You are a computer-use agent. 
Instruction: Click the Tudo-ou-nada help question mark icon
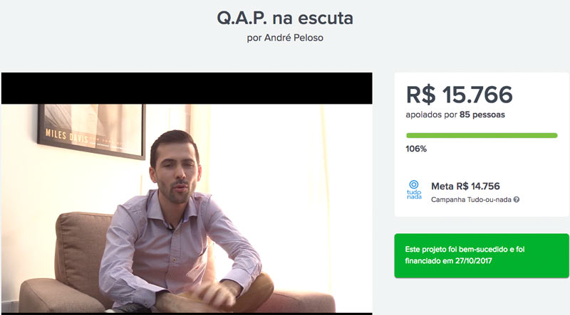(516, 200)
